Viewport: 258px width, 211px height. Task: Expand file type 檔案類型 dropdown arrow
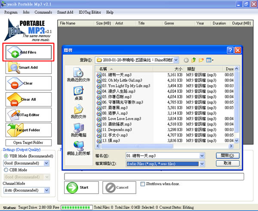pyautogui.click(x=202, y=164)
